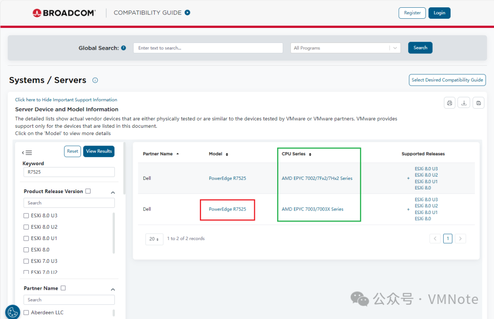The height and width of the screenshot is (319, 494).
Task: Open the All Programs dropdown
Action: (345, 48)
